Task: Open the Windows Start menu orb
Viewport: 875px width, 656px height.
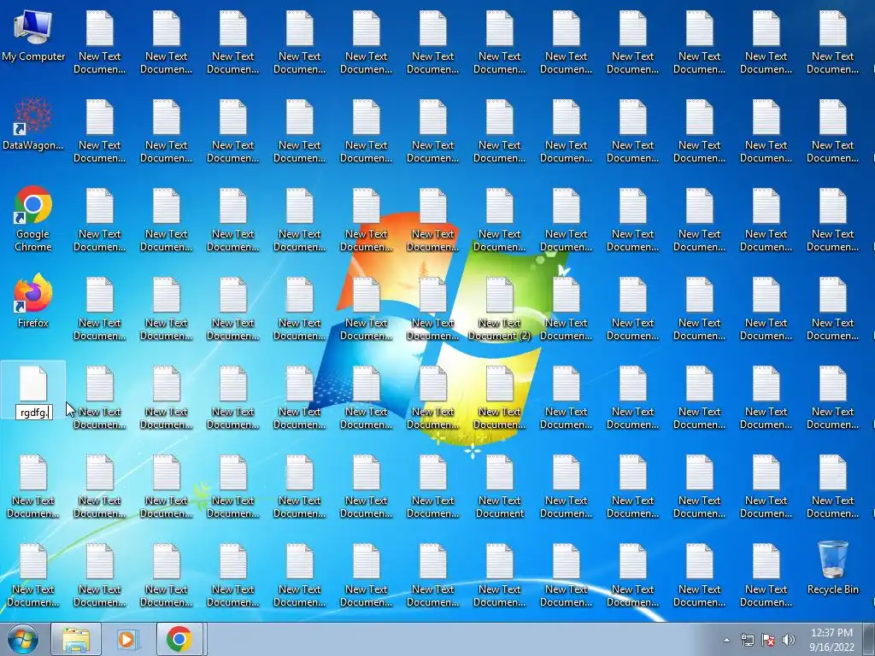Action: (x=23, y=639)
